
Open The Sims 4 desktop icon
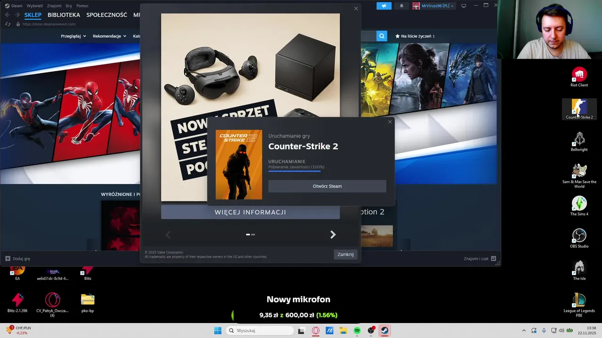coord(579,206)
